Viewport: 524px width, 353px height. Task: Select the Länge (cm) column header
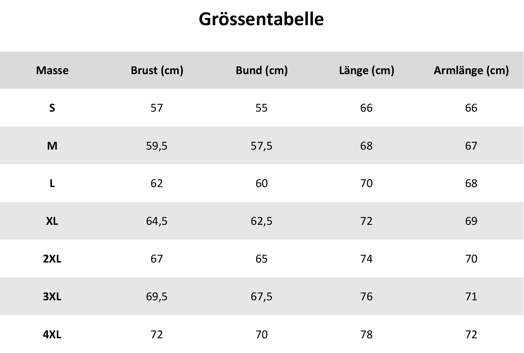367,70
